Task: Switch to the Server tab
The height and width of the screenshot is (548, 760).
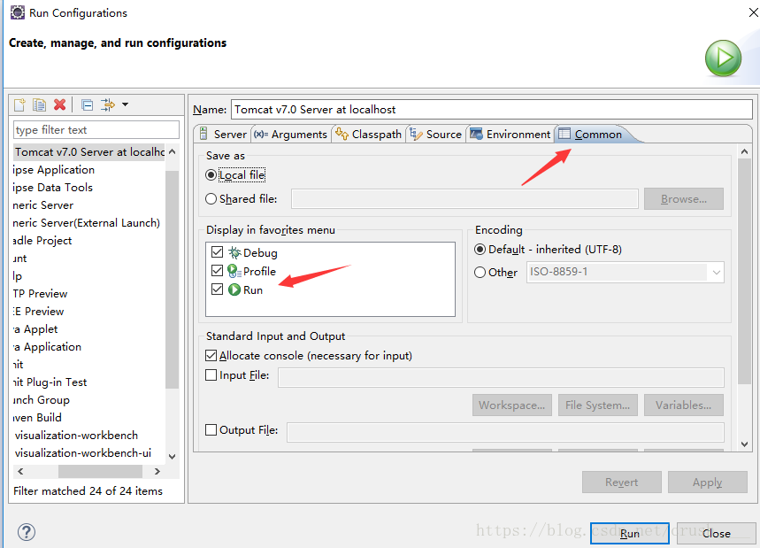Action: (223, 135)
